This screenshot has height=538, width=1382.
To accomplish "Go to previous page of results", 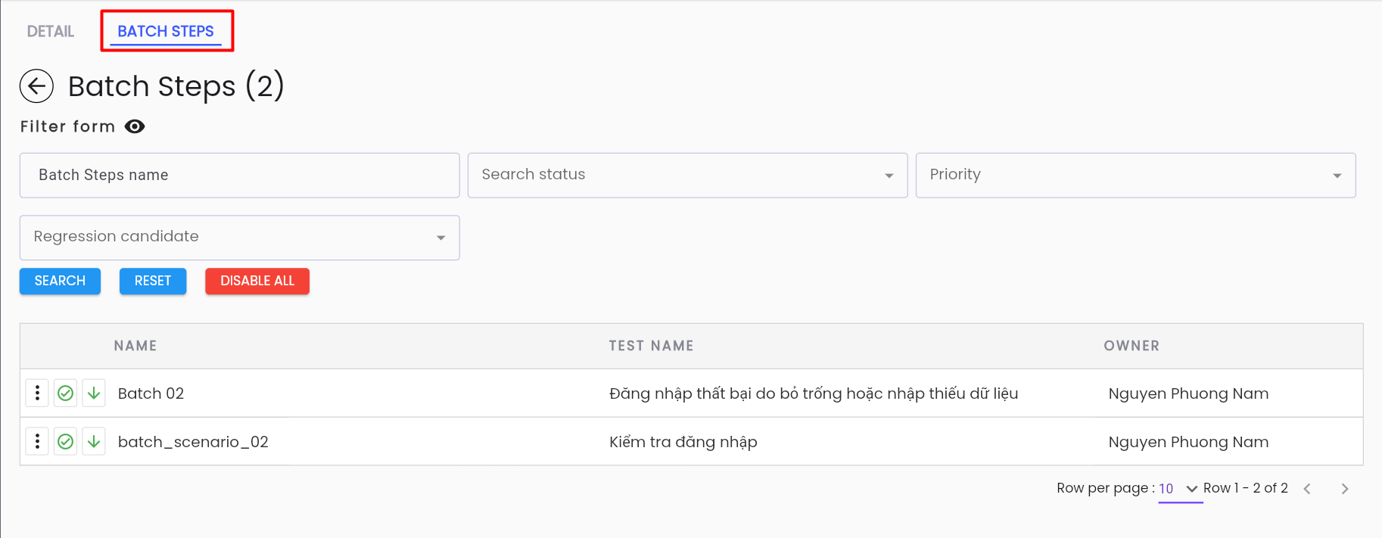I will 1307,489.
